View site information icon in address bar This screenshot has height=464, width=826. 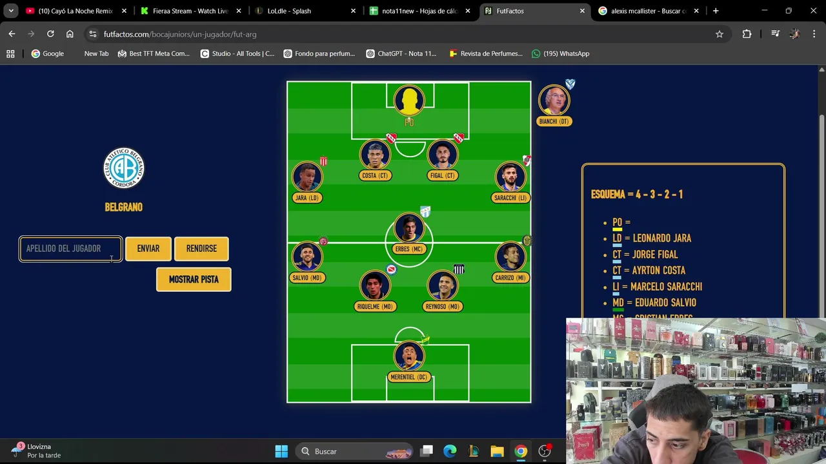point(93,34)
